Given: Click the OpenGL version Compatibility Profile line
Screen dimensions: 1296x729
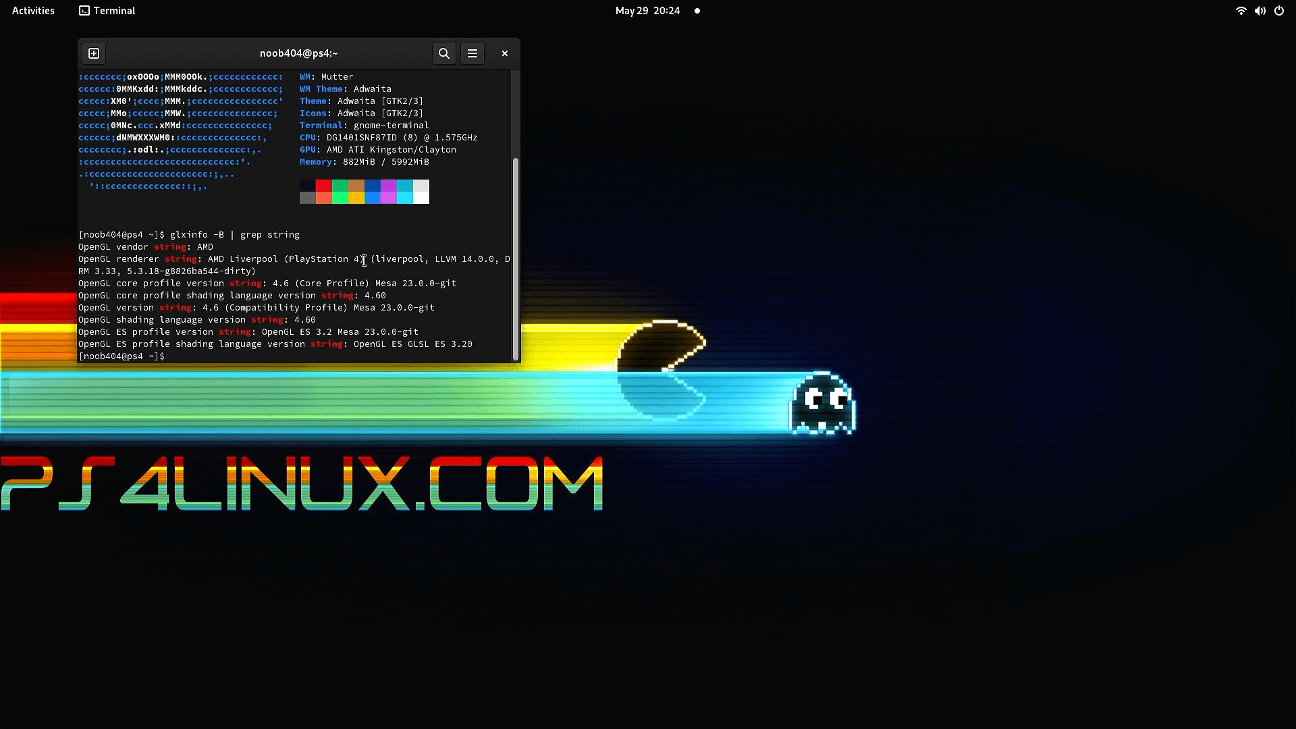Looking at the screenshot, I should pos(256,308).
